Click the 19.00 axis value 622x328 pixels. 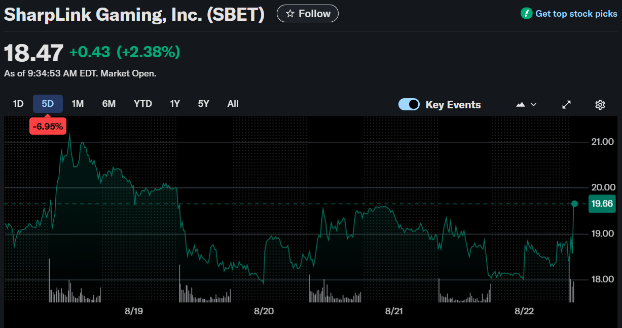[x=603, y=233]
